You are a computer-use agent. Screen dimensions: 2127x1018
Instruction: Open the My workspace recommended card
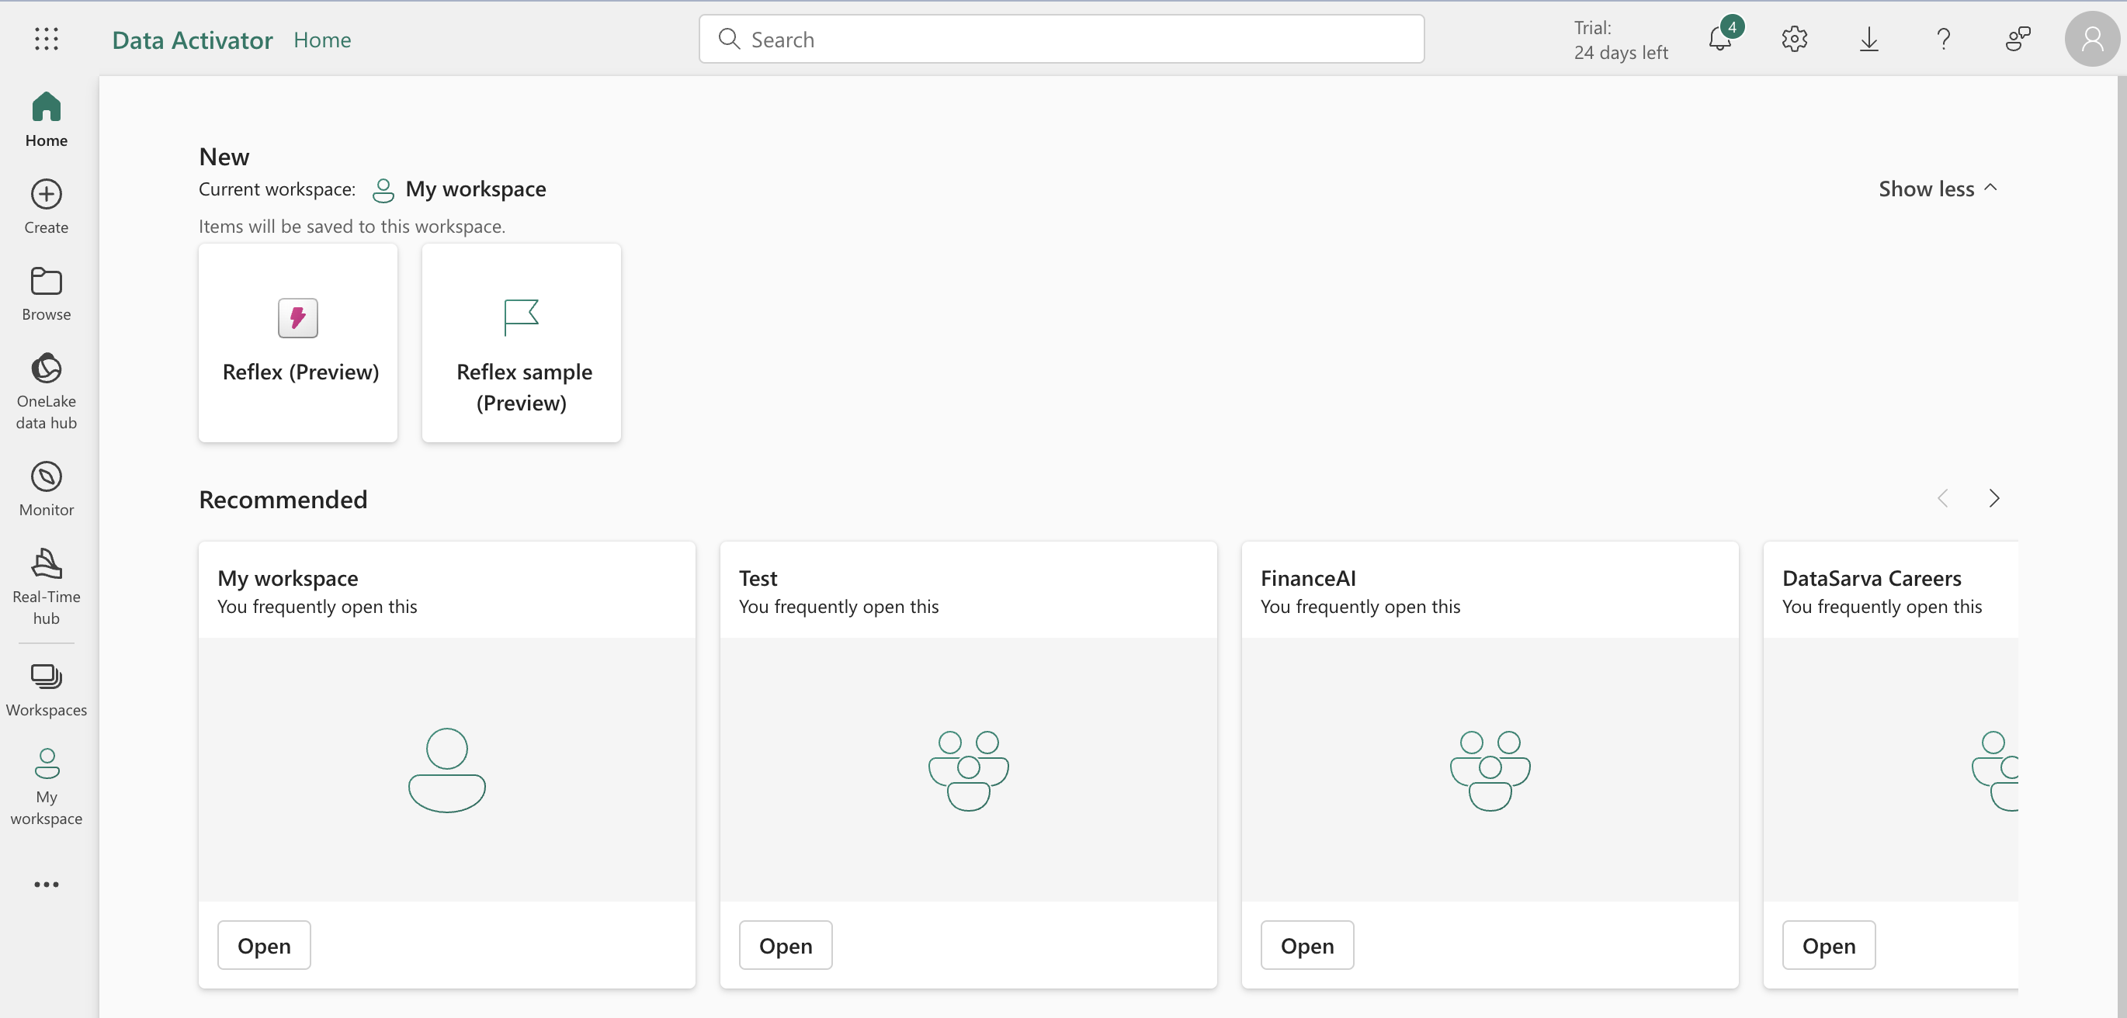[264, 945]
